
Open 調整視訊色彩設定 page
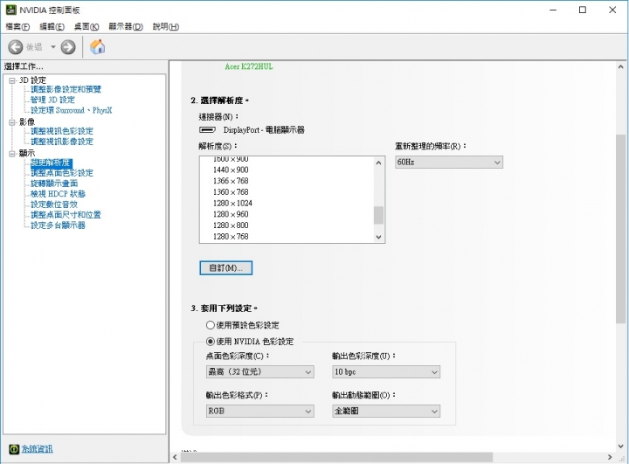62,131
